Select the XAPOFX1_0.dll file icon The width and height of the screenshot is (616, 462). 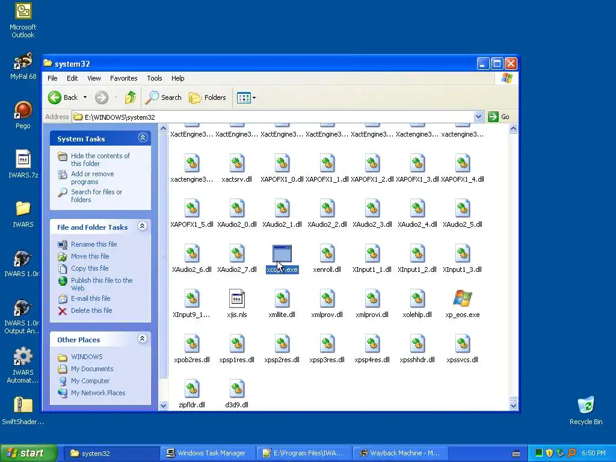(282, 164)
